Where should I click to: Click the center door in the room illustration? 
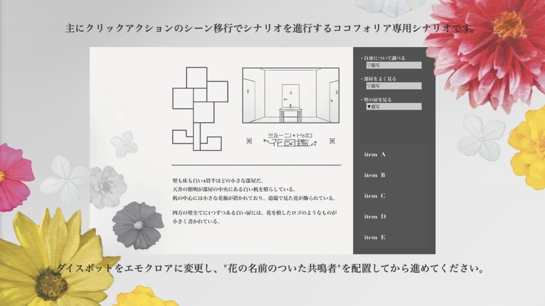(x=291, y=95)
